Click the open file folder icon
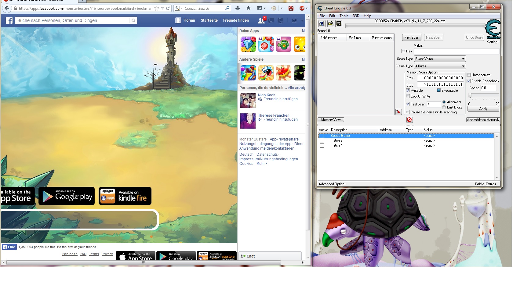513x288 pixels. pyautogui.click(x=330, y=23)
